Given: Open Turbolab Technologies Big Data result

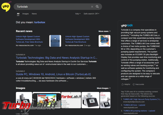Looking at the screenshot, I should 57,58.
